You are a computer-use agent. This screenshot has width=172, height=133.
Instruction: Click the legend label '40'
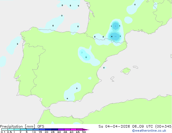click(x=71, y=132)
